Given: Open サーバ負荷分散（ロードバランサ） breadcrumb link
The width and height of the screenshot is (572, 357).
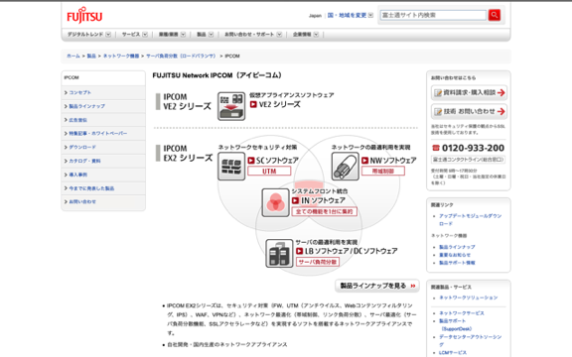Looking at the screenshot, I should tap(181, 56).
